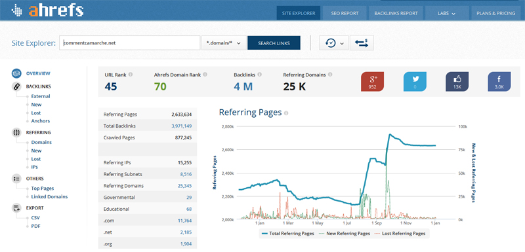This screenshot has height=252, width=525.
Task: Click Governmental value 29
Action: (189, 198)
